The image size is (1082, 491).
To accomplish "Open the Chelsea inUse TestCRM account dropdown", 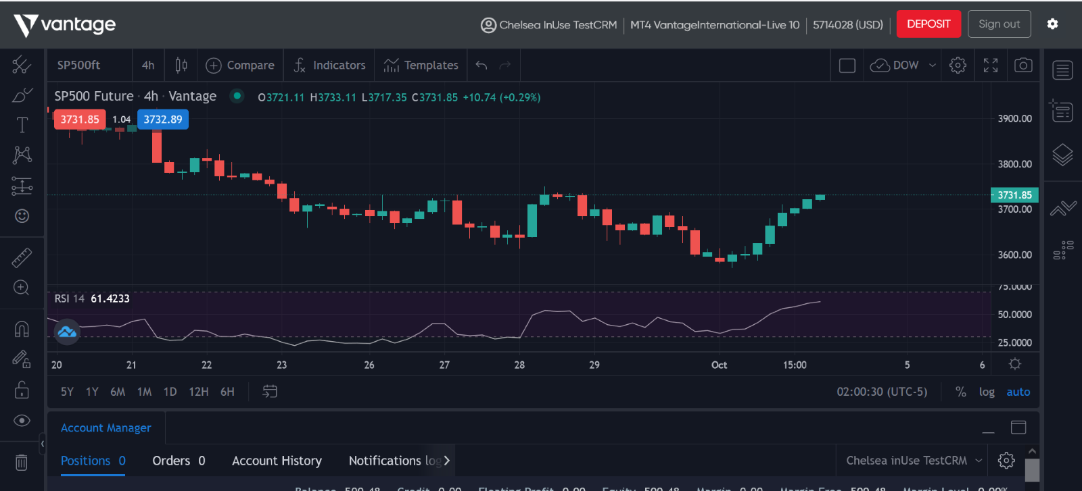I will pos(914,461).
